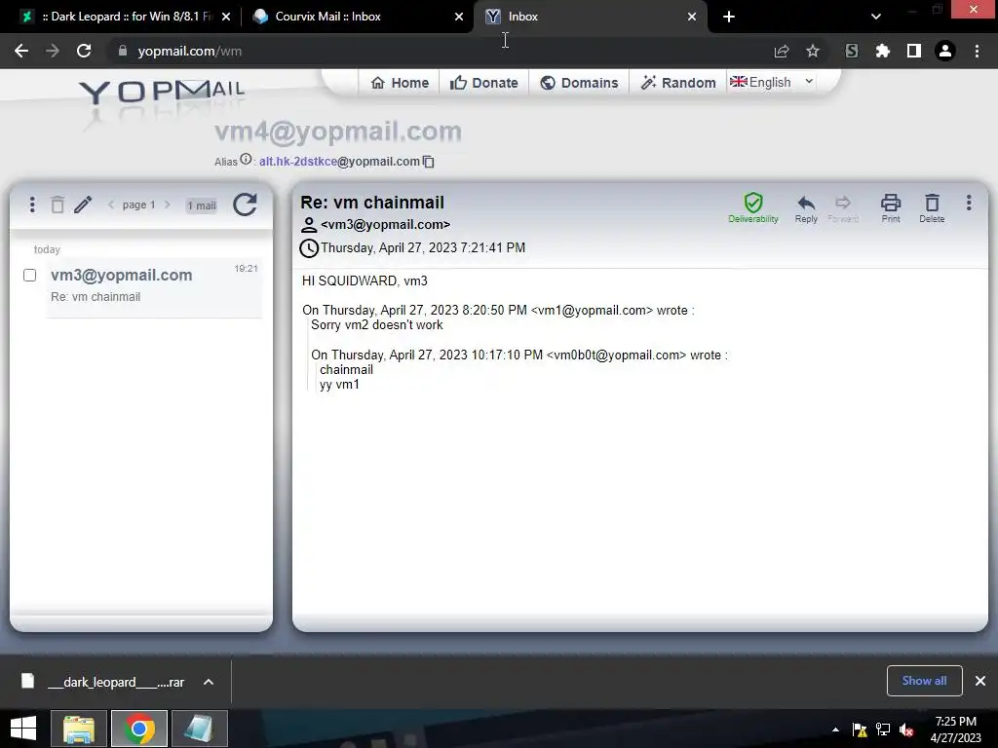Open the notepad app on the taskbar
Viewport: 998px width, 748px height.
click(x=199, y=729)
